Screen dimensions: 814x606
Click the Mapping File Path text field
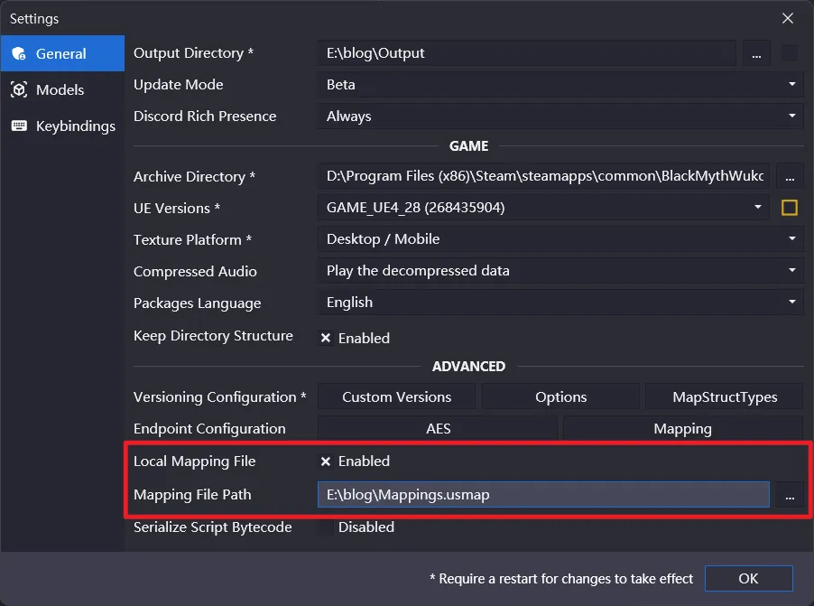point(542,495)
